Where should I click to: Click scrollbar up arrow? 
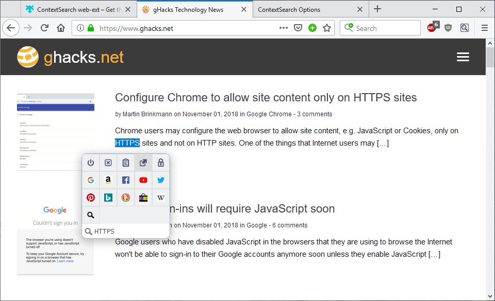point(490,43)
